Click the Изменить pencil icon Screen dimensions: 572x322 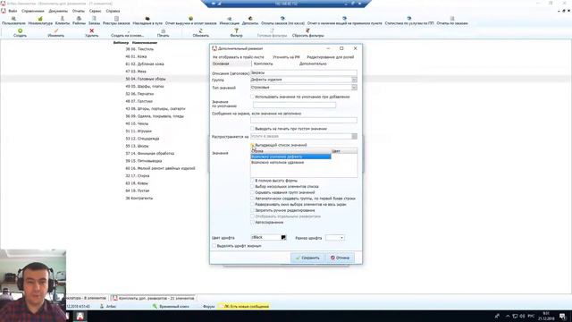click(55, 31)
